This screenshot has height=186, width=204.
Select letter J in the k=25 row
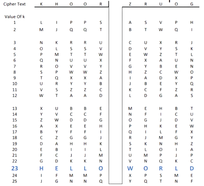pyautogui.click(x=41, y=181)
